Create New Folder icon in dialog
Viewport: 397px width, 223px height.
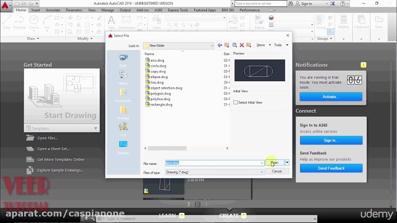249,45
